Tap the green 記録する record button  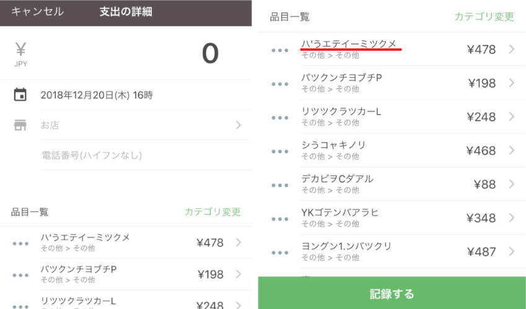(x=392, y=293)
